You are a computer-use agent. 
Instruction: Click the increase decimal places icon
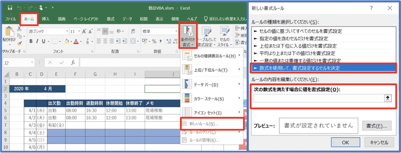(168, 42)
